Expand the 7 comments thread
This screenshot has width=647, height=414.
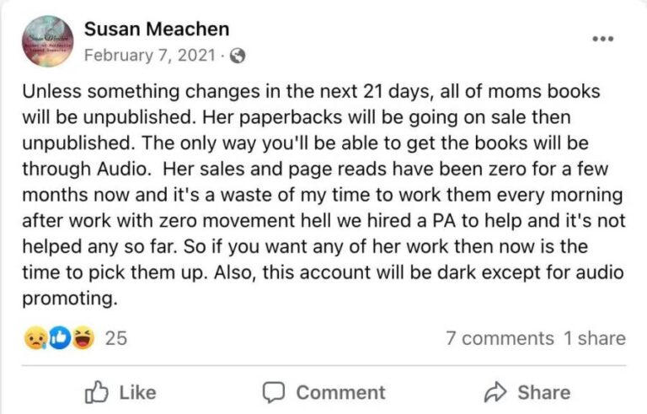[500, 338]
